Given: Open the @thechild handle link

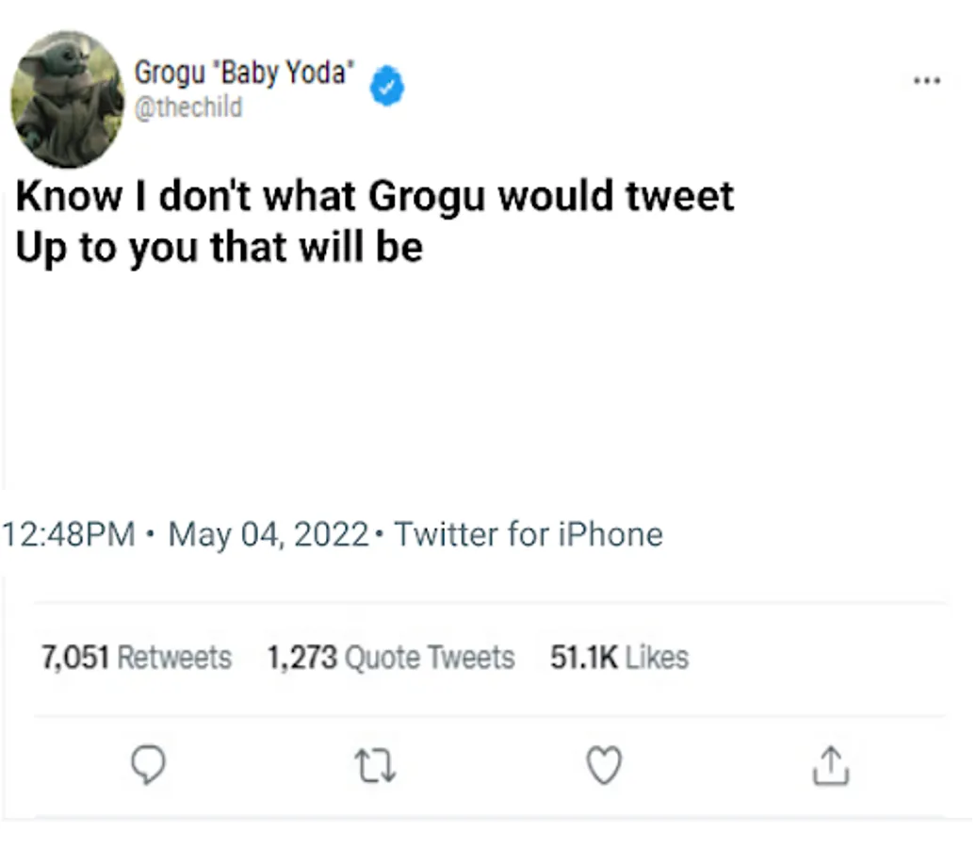Looking at the screenshot, I should coord(188,107).
